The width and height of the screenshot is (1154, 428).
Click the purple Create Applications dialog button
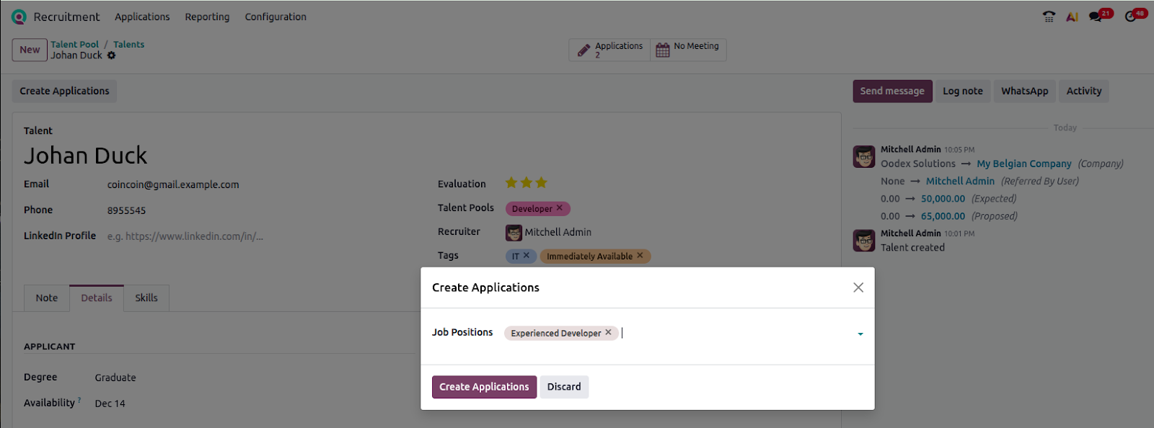click(x=484, y=387)
